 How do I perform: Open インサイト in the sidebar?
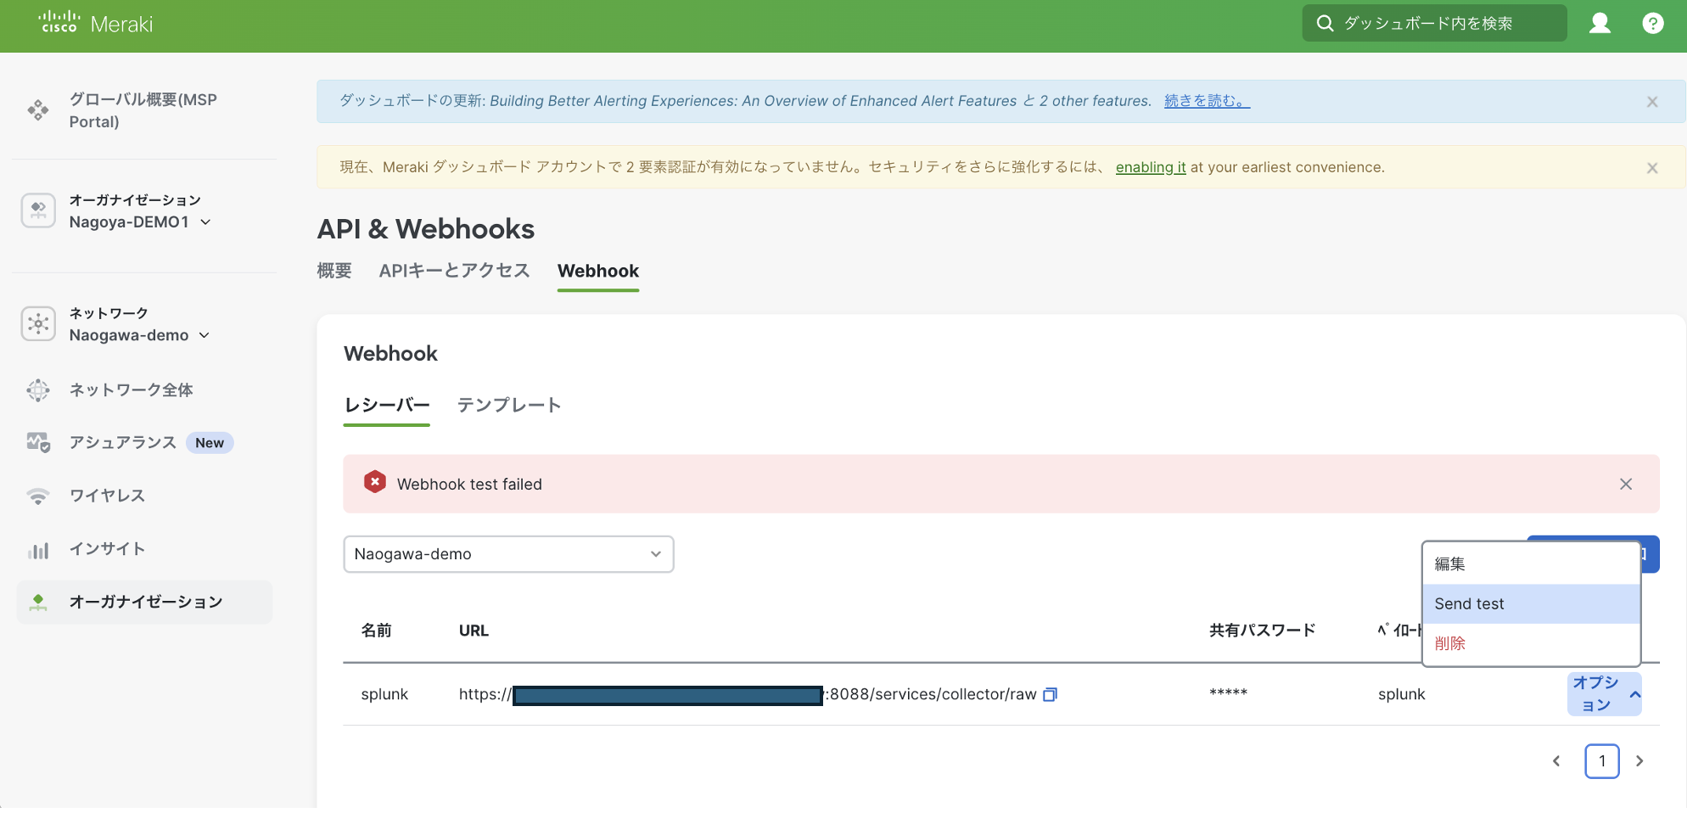click(x=107, y=548)
